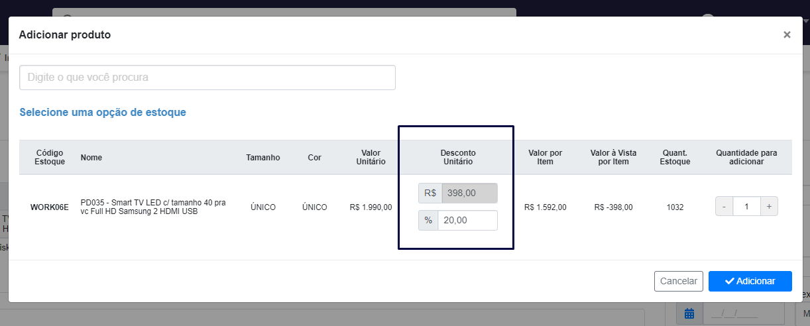Click the PD035 Smart TV product name
The image size is (810, 326).
(153, 207)
